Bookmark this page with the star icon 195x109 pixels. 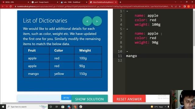coord(180,6)
